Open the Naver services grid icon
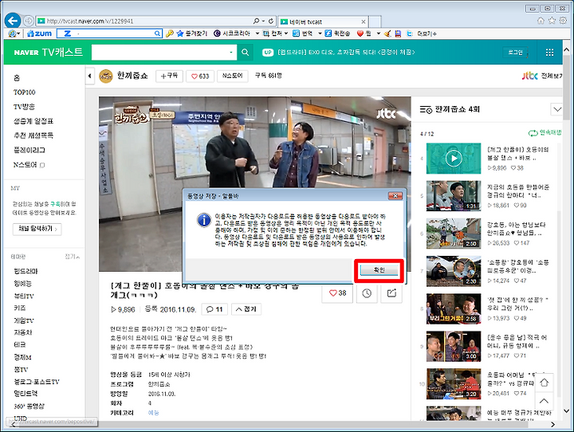Screen dimensions: 574x432 coord(549,53)
